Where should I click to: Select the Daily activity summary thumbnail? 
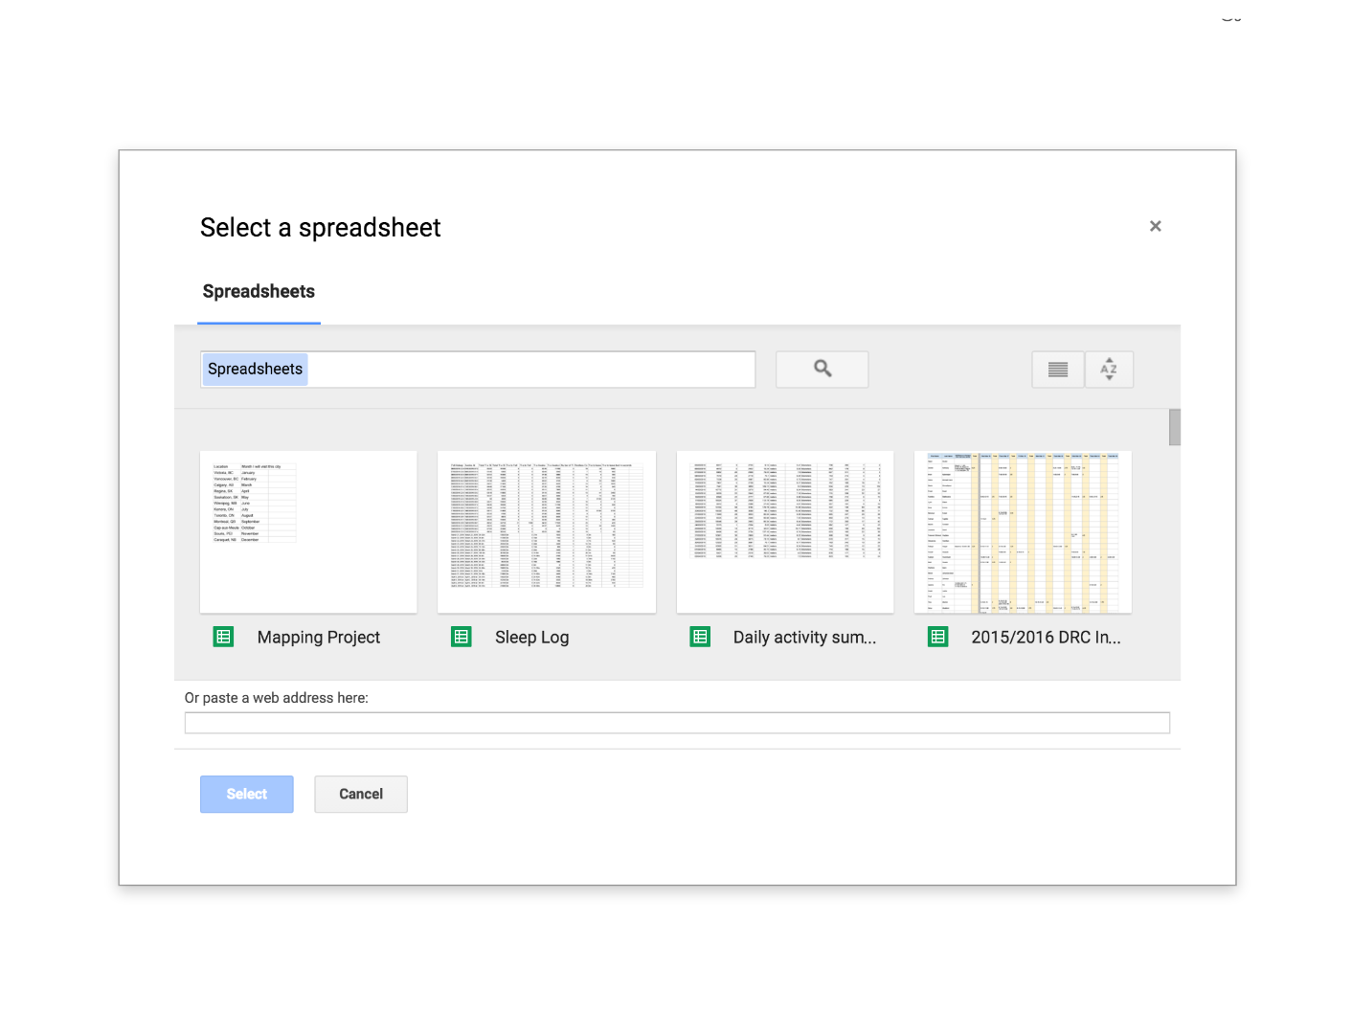(x=784, y=531)
